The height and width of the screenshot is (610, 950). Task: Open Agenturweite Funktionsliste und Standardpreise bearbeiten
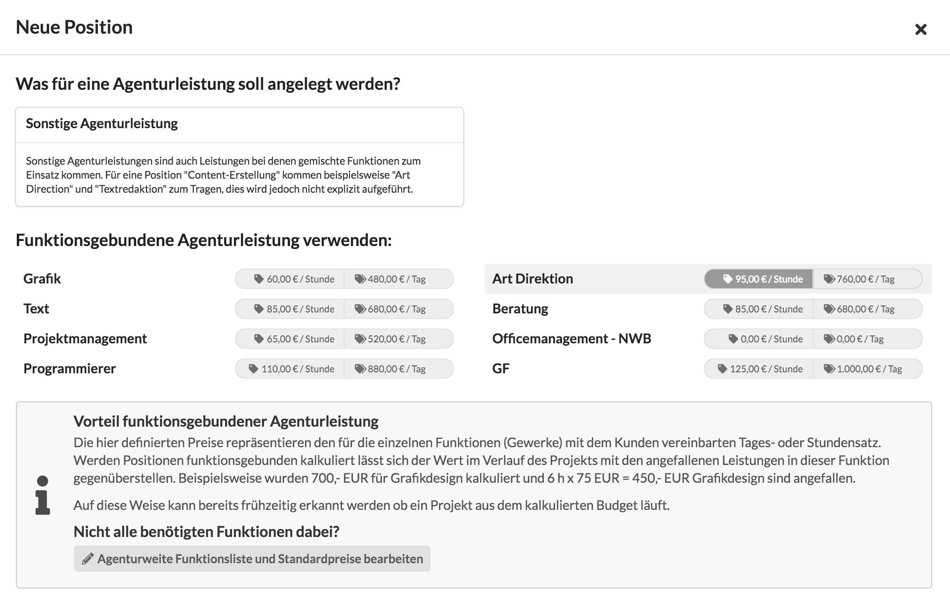click(x=252, y=559)
